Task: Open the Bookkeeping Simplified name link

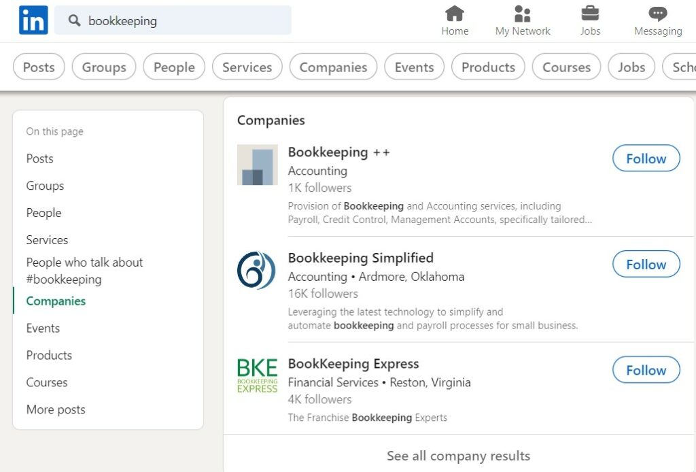Action: [360, 258]
